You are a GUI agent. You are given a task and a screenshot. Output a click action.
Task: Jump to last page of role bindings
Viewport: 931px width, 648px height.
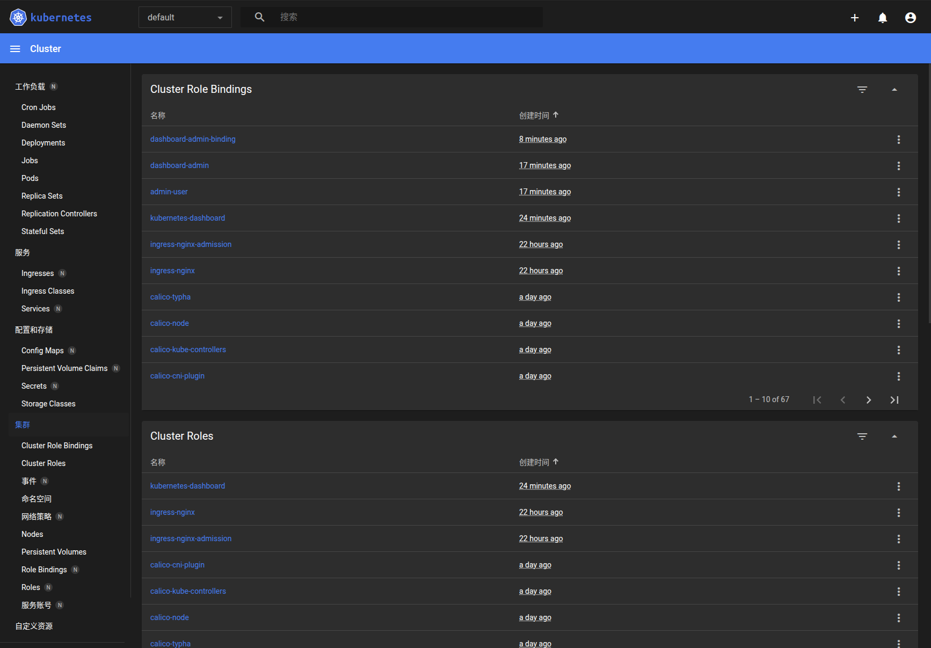click(x=894, y=400)
